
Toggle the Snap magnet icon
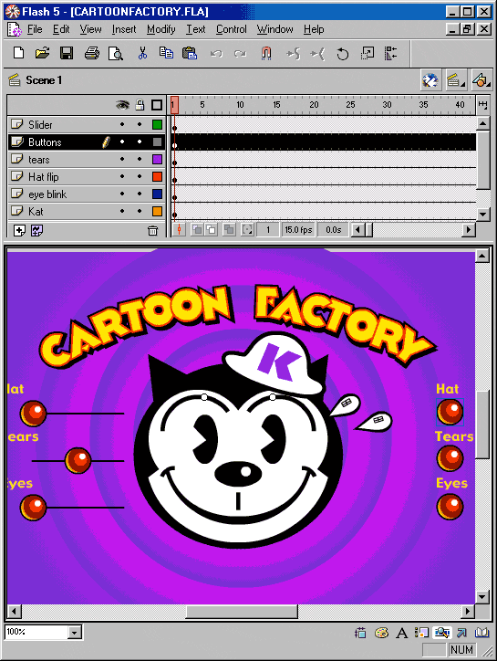[265, 53]
